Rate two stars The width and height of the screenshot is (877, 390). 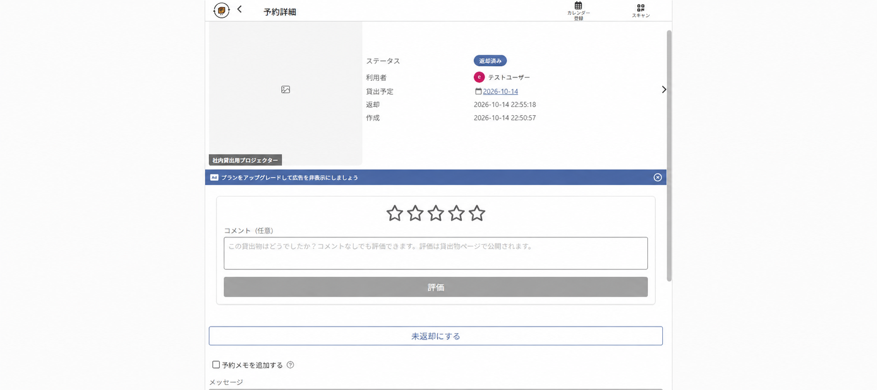415,213
